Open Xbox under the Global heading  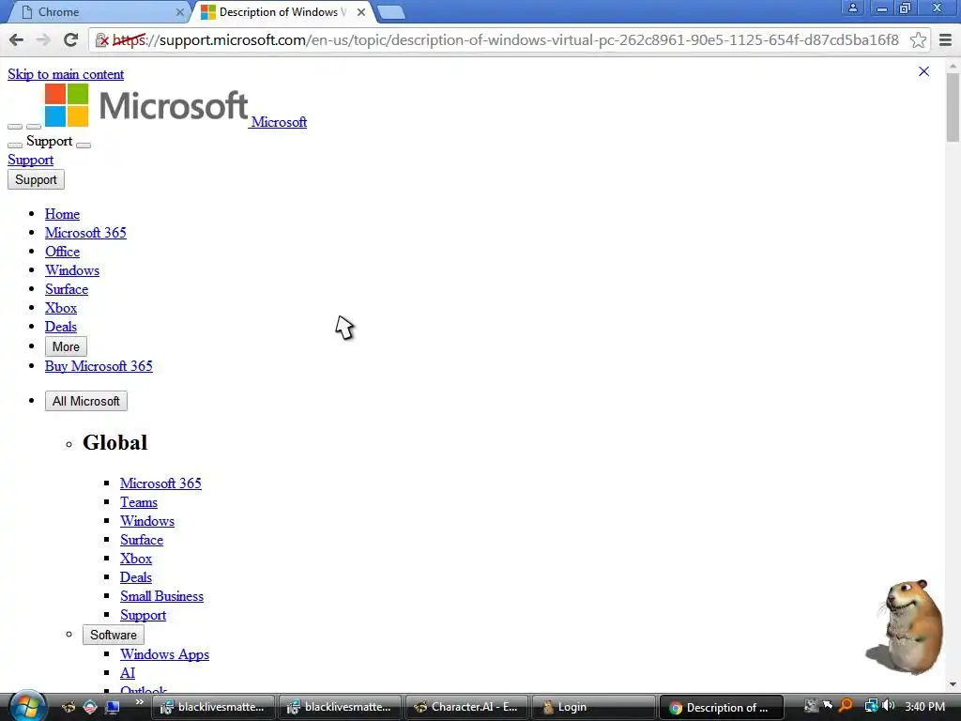point(136,559)
